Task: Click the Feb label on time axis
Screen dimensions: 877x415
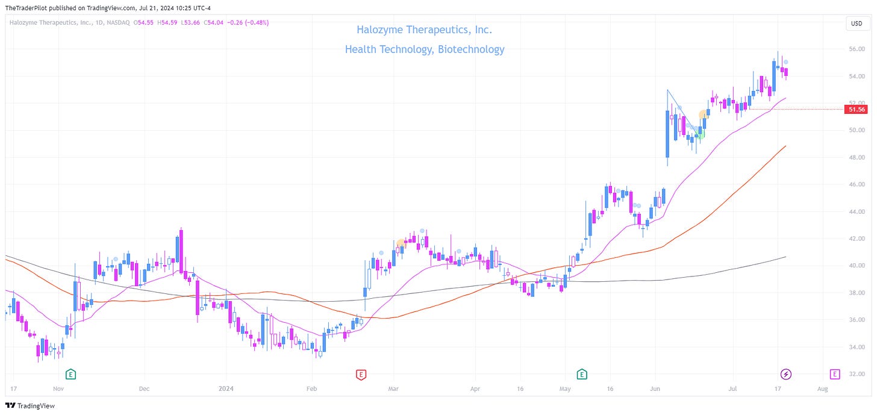Action: coord(311,390)
